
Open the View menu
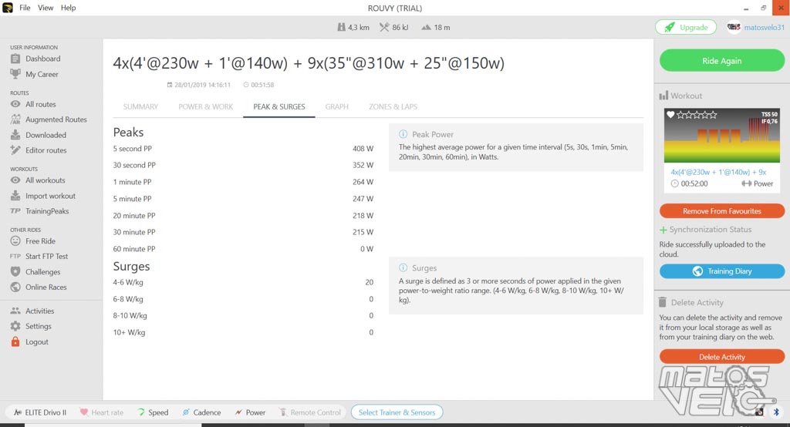(46, 8)
